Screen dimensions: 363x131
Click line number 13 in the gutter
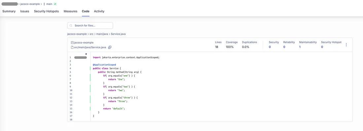click(71, 101)
